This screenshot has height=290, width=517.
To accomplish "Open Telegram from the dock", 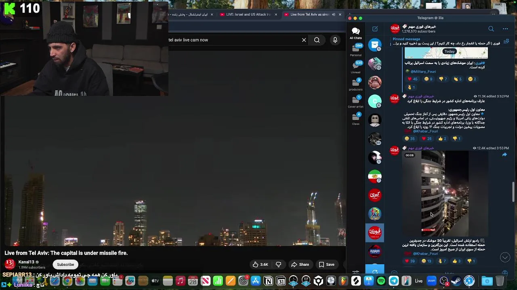I will (394, 281).
